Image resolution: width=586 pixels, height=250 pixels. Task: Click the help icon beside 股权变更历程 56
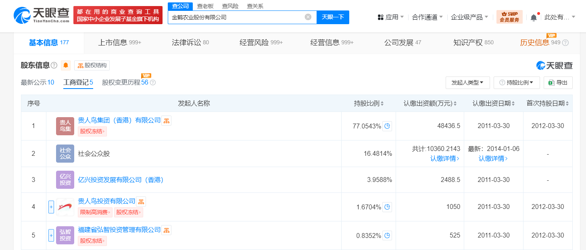tap(152, 83)
